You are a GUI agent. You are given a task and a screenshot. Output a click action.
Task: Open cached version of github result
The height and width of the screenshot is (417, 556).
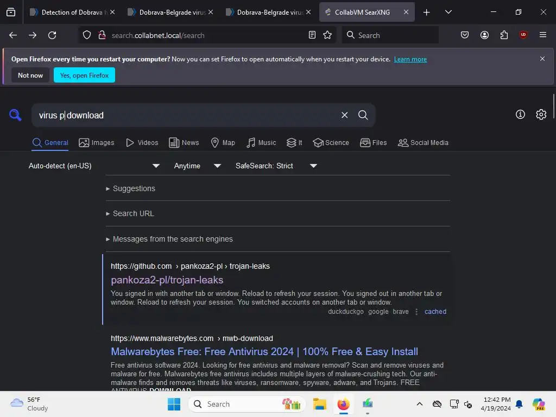coord(435,312)
